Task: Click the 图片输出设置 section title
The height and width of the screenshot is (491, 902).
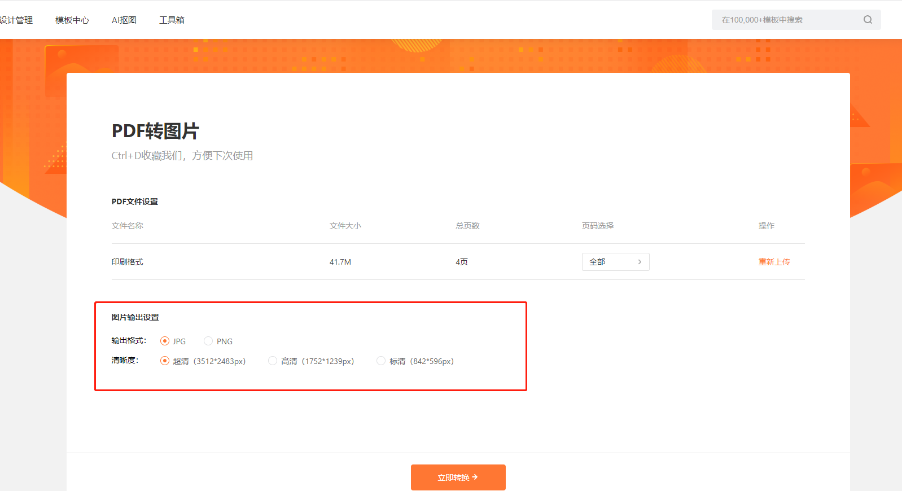Action: coord(135,317)
